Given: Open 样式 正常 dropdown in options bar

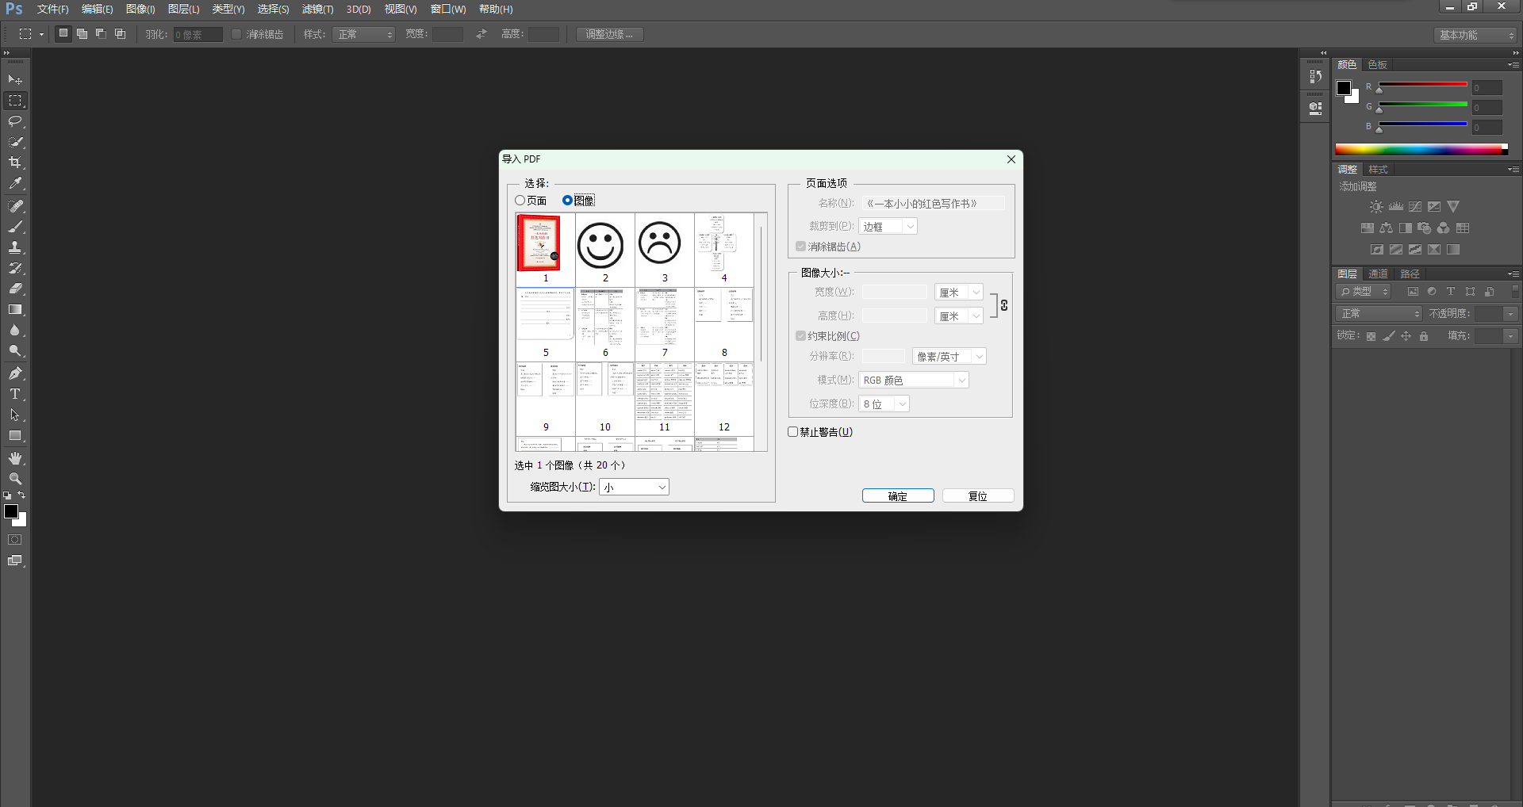Looking at the screenshot, I should 363,34.
